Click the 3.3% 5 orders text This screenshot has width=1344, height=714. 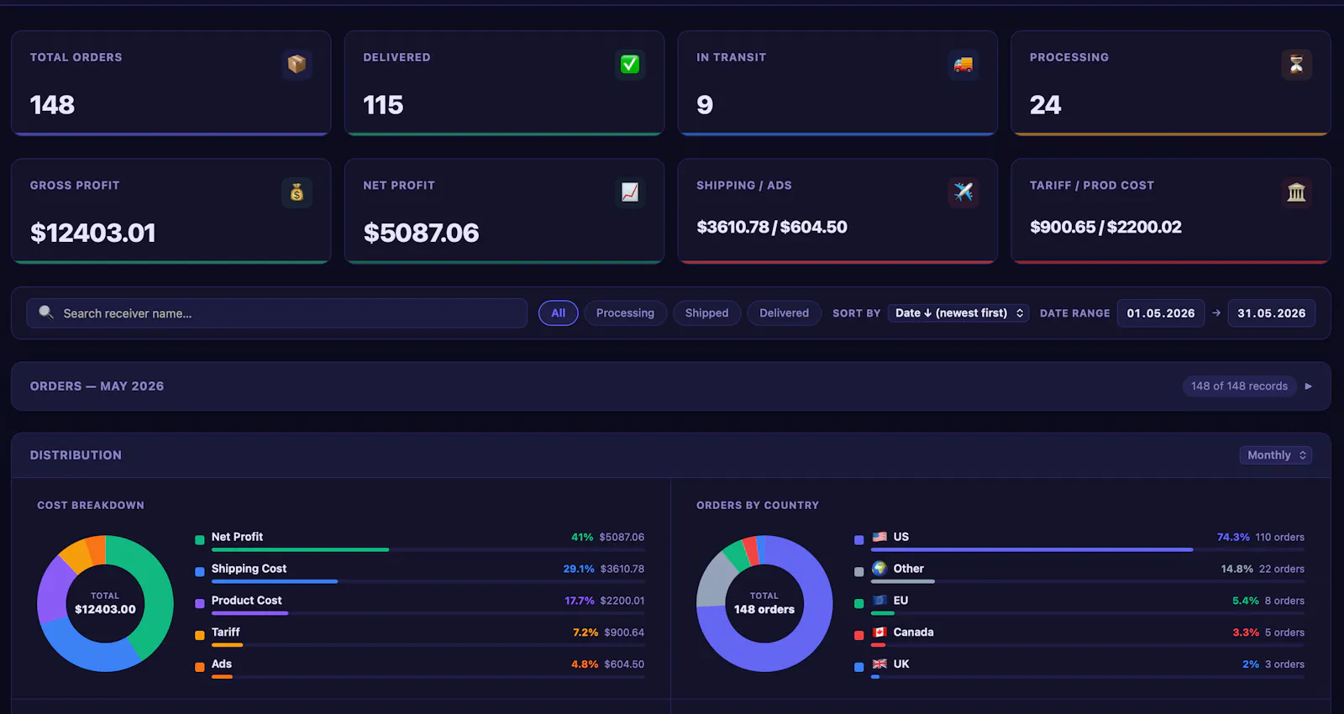pos(1268,633)
